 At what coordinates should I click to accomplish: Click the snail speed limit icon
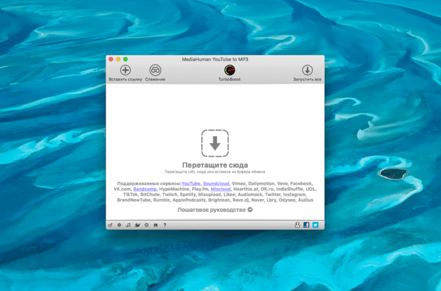pyautogui.click(x=137, y=225)
